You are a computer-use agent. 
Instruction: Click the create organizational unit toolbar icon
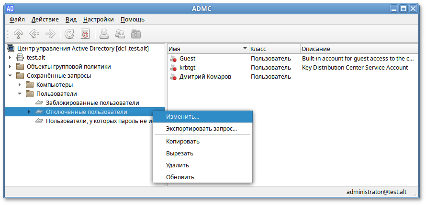(136, 34)
